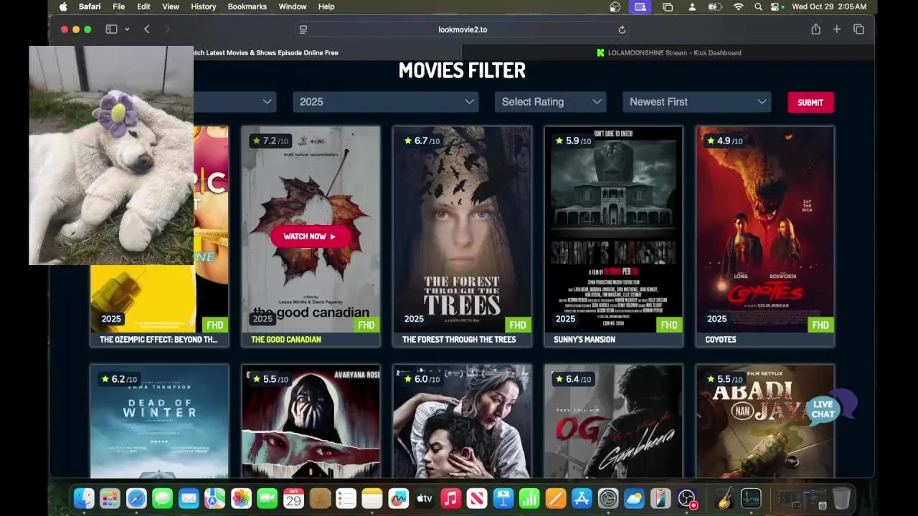Viewport: 918px width, 516px height.
Task: Click WATCH NOW on The Good Canadian
Action: click(x=310, y=236)
